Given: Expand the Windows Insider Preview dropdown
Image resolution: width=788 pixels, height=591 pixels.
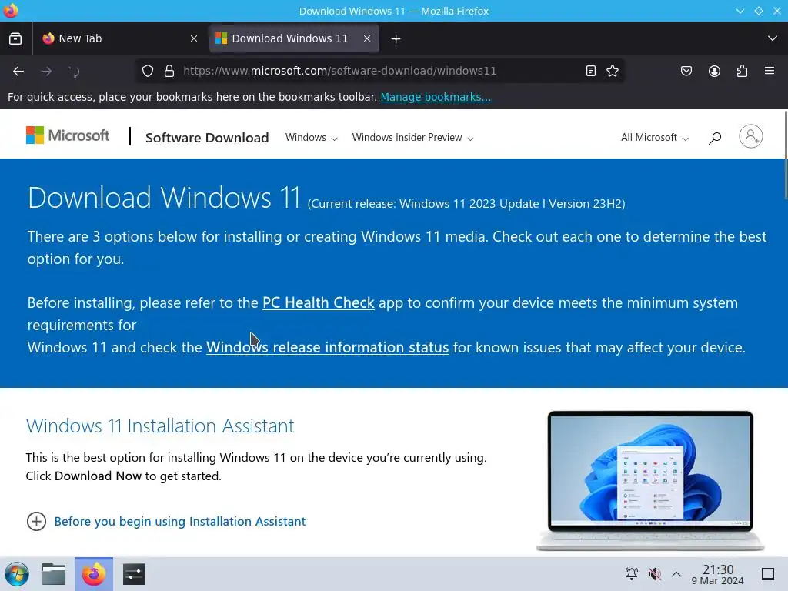Looking at the screenshot, I should coord(412,137).
